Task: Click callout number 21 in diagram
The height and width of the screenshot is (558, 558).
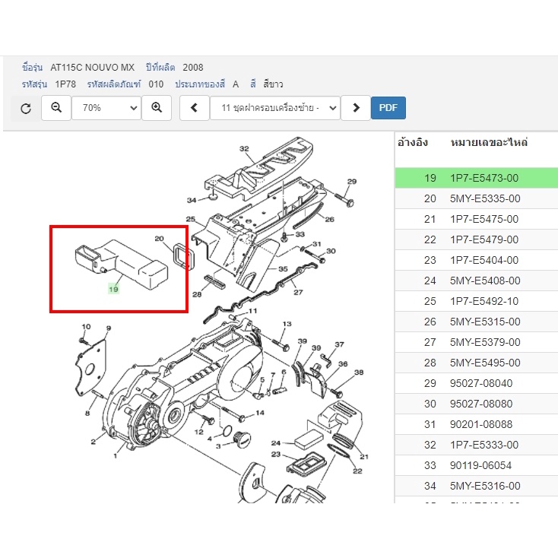Action: [363, 457]
